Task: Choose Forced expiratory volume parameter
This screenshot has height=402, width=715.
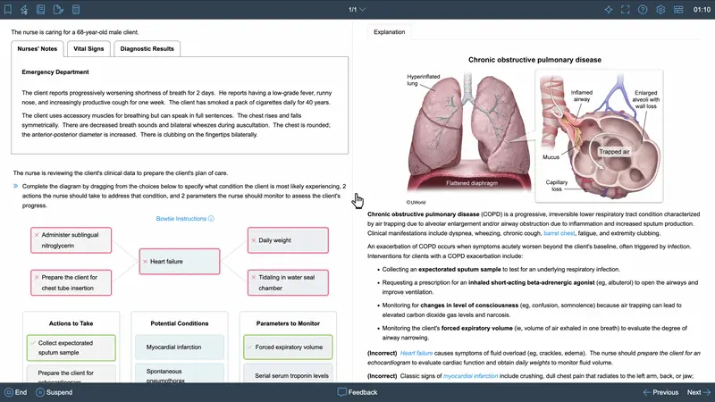Action: point(288,348)
